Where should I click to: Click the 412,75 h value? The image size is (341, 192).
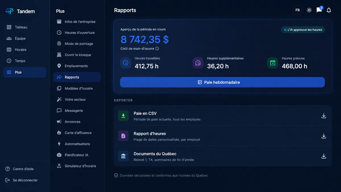click(x=147, y=66)
